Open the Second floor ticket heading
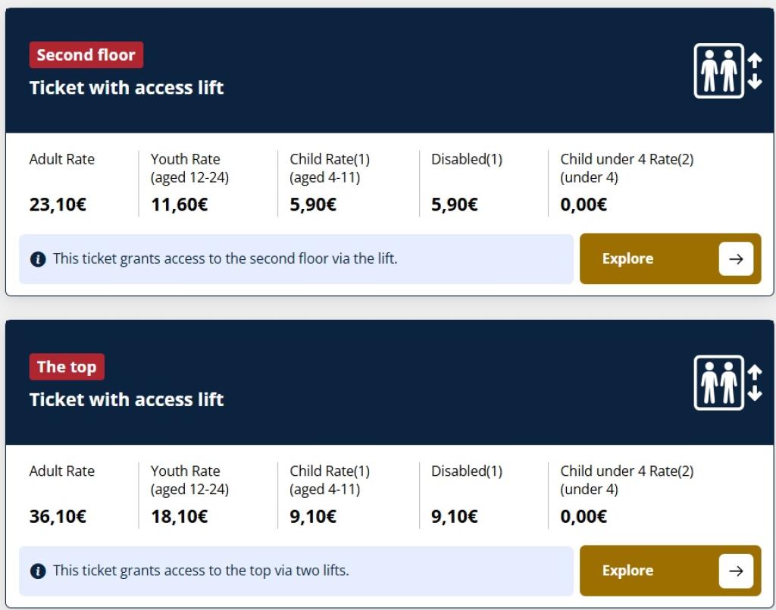Screen dimensions: 776x610 coord(127,88)
